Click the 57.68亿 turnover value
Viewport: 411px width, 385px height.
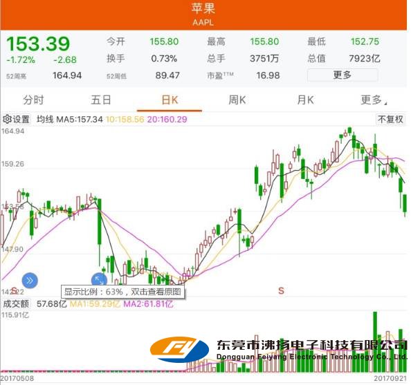[x=51, y=304]
